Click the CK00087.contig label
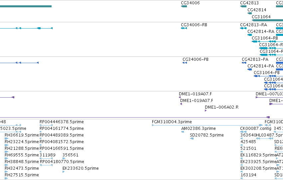The image size is (283, 180). 256,129
